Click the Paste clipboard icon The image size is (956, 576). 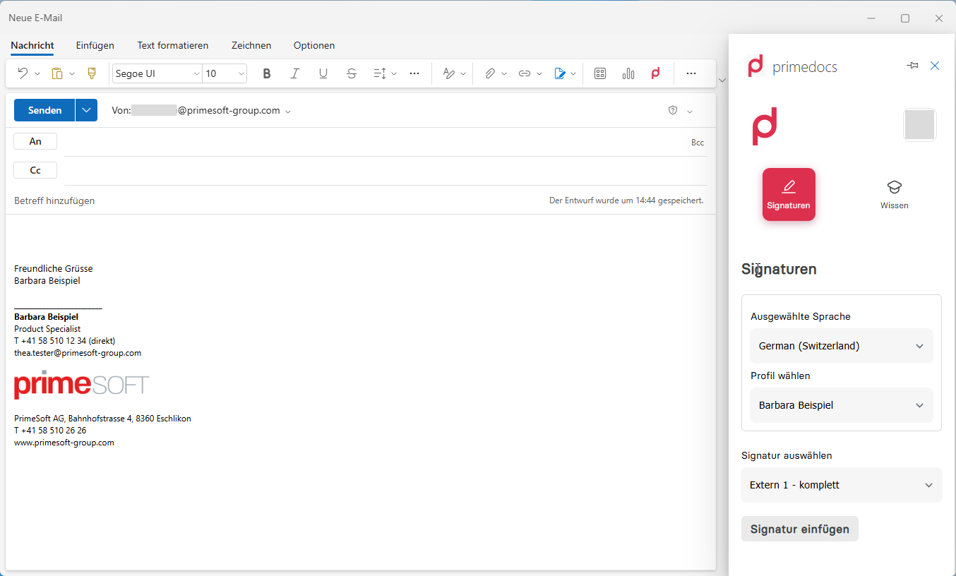(x=57, y=73)
